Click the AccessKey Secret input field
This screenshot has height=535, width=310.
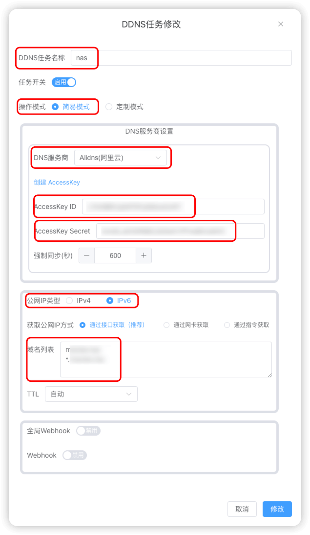point(180,232)
